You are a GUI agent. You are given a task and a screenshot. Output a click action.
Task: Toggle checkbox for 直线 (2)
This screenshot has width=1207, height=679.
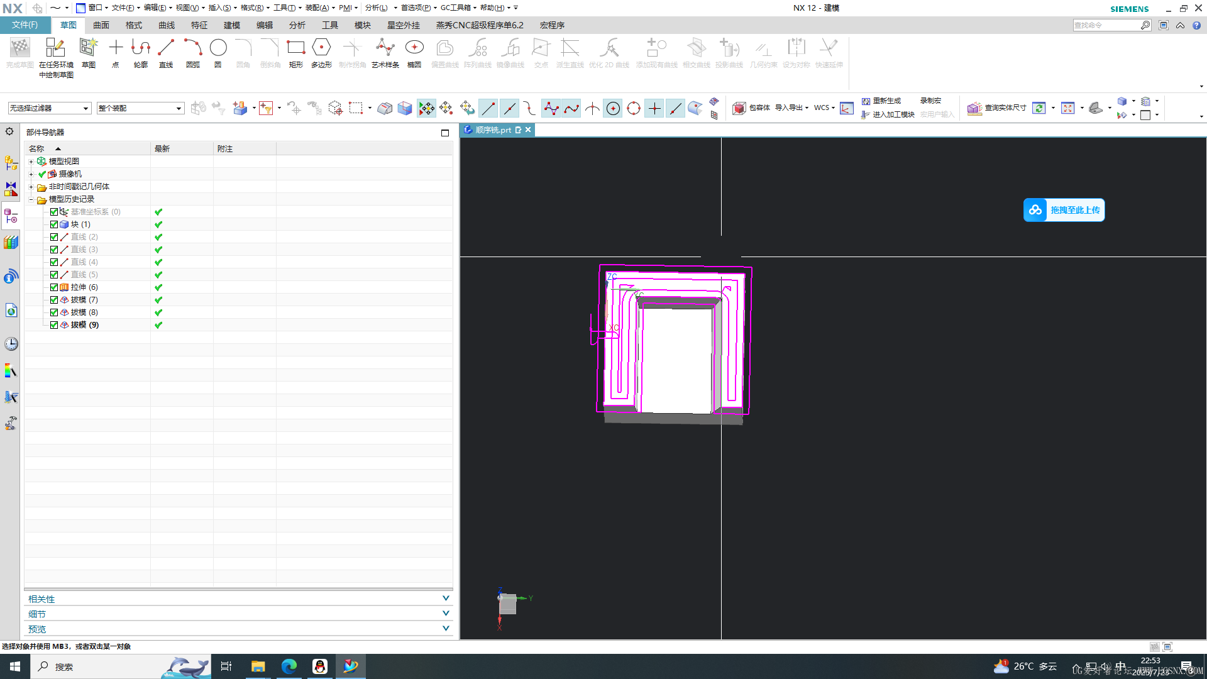[54, 237]
